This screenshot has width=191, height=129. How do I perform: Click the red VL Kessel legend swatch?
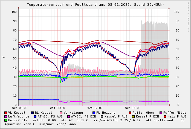(5, 113)
